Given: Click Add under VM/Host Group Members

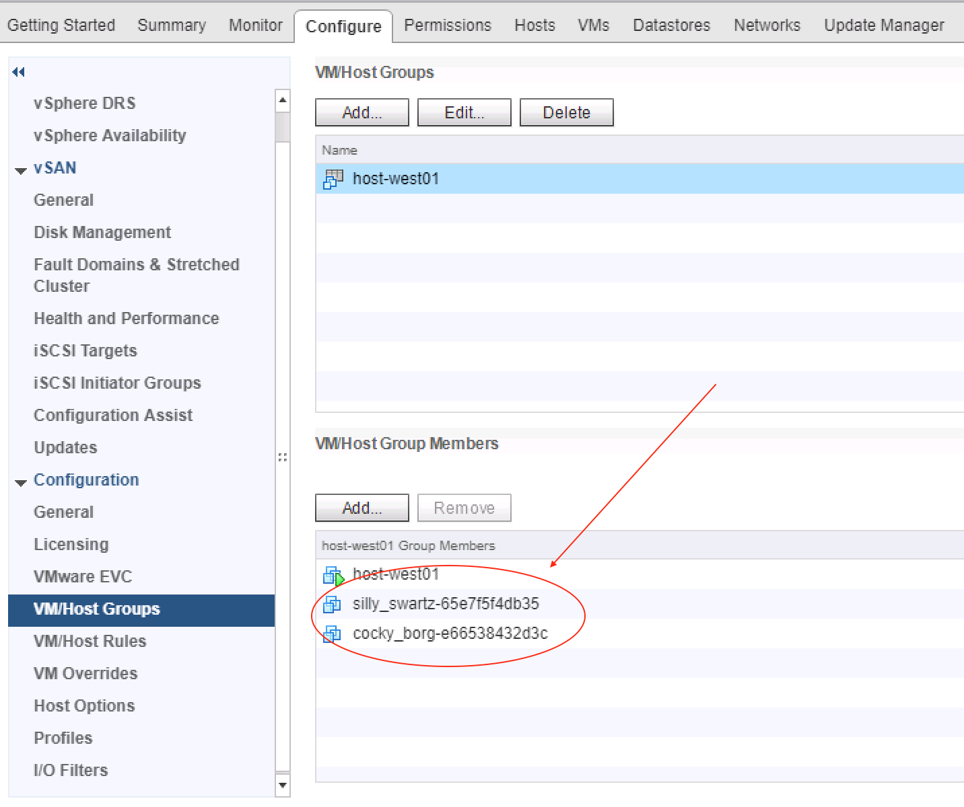Looking at the screenshot, I should tap(361, 508).
